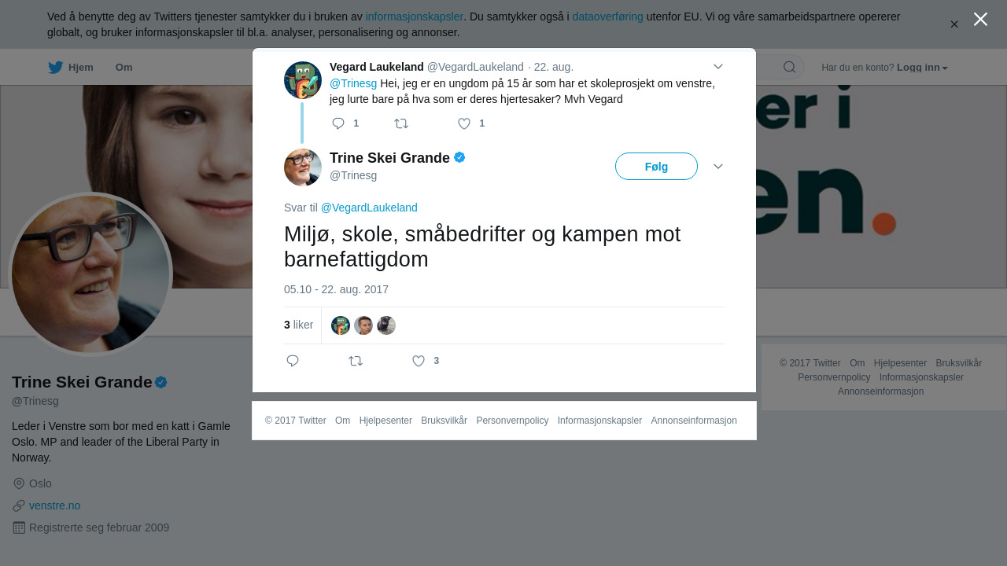Screen dimensions: 1007x566
Task: Expand options chevron on Vegard's tweet
Action: [x=718, y=66]
